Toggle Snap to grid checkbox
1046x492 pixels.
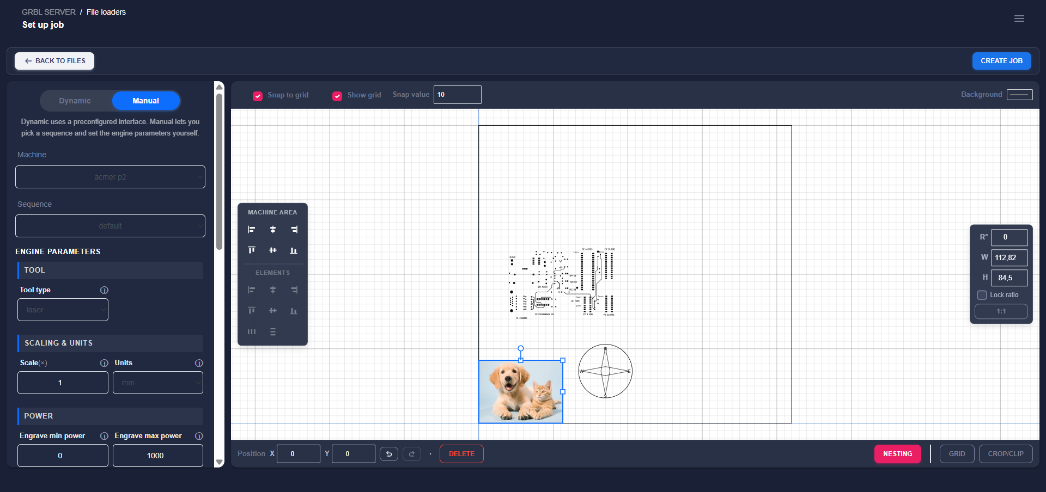click(258, 96)
